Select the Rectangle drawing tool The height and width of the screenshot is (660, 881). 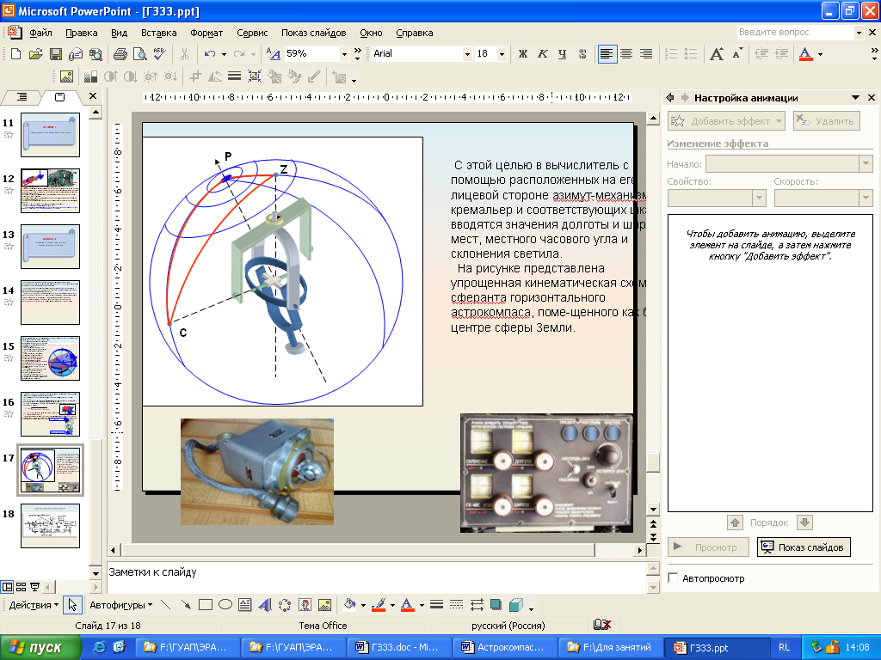pyautogui.click(x=206, y=604)
